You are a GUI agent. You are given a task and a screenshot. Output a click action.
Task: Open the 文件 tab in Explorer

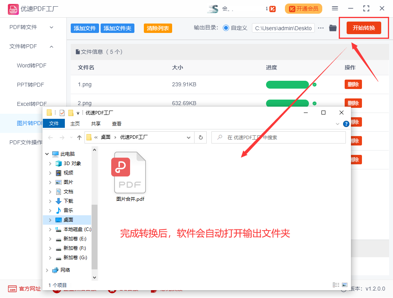click(x=54, y=124)
